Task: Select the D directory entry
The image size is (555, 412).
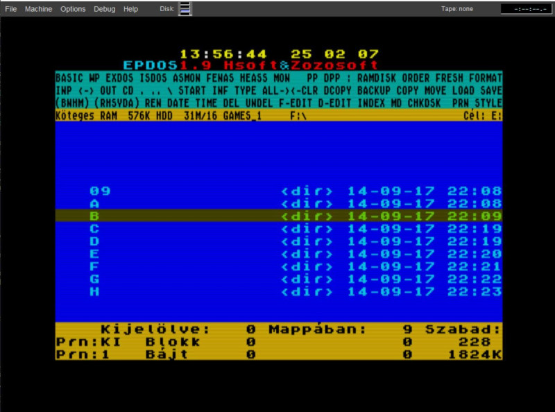Action: click(x=279, y=241)
